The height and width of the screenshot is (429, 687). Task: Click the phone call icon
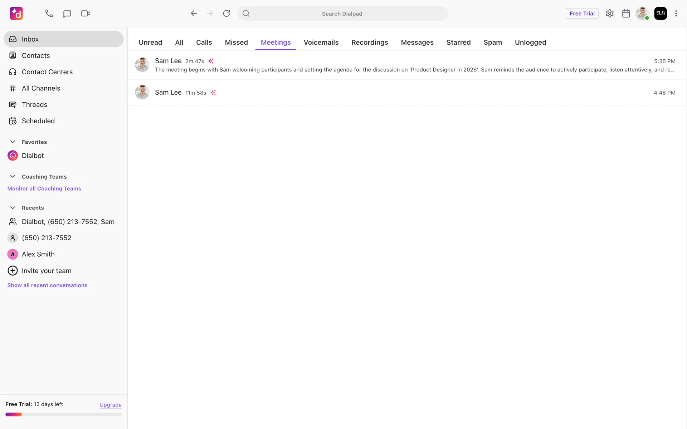pos(49,14)
